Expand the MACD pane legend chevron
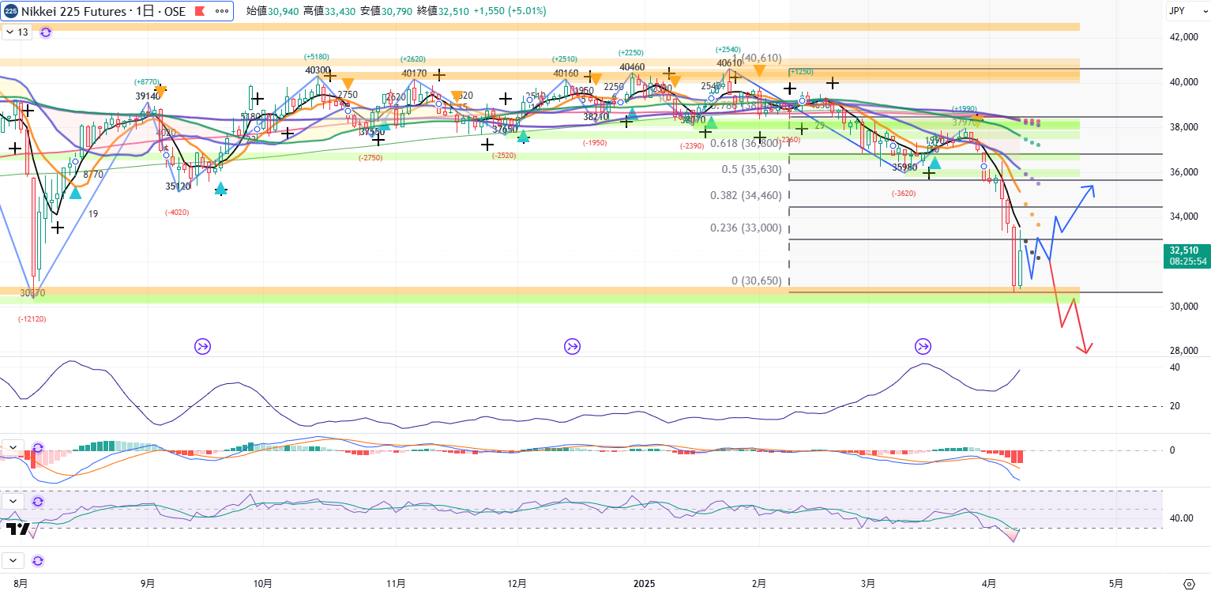Screen dimensions: 1211x591 click(x=13, y=447)
